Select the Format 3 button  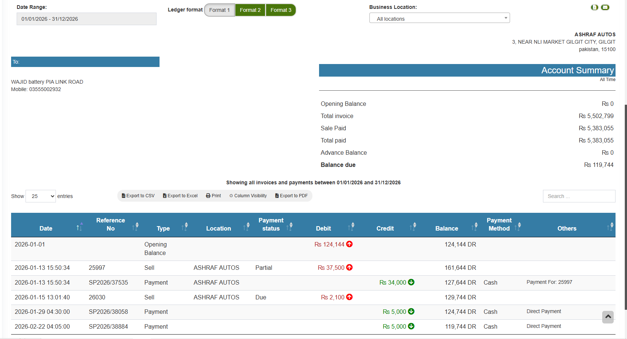(281, 10)
